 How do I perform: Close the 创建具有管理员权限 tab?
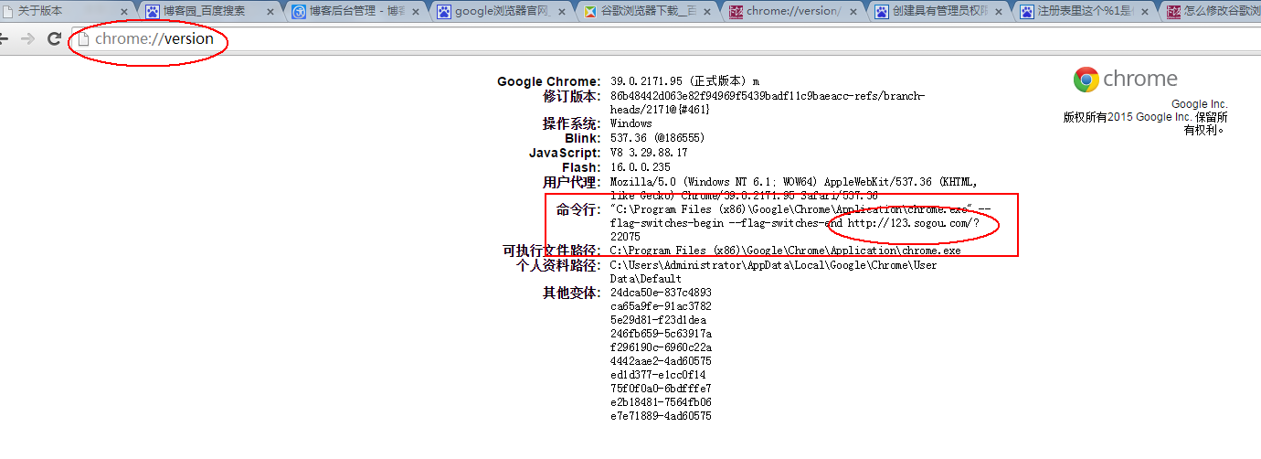1000,13
